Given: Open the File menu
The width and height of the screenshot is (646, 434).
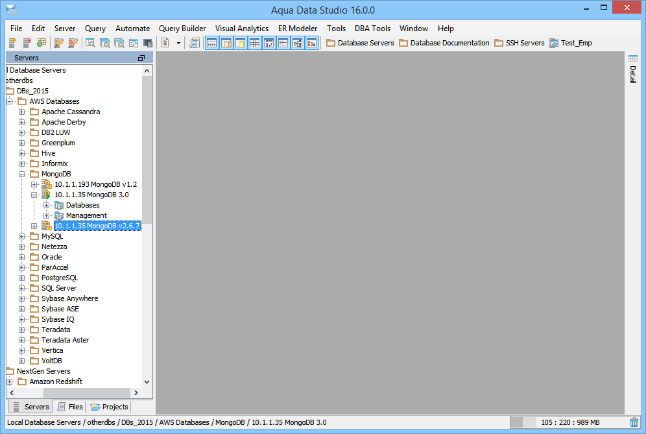Looking at the screenshot, I should point(16,29).
